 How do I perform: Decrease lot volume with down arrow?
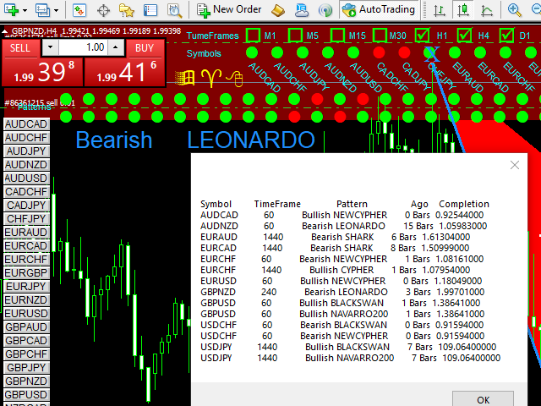(x=51, y=47)
